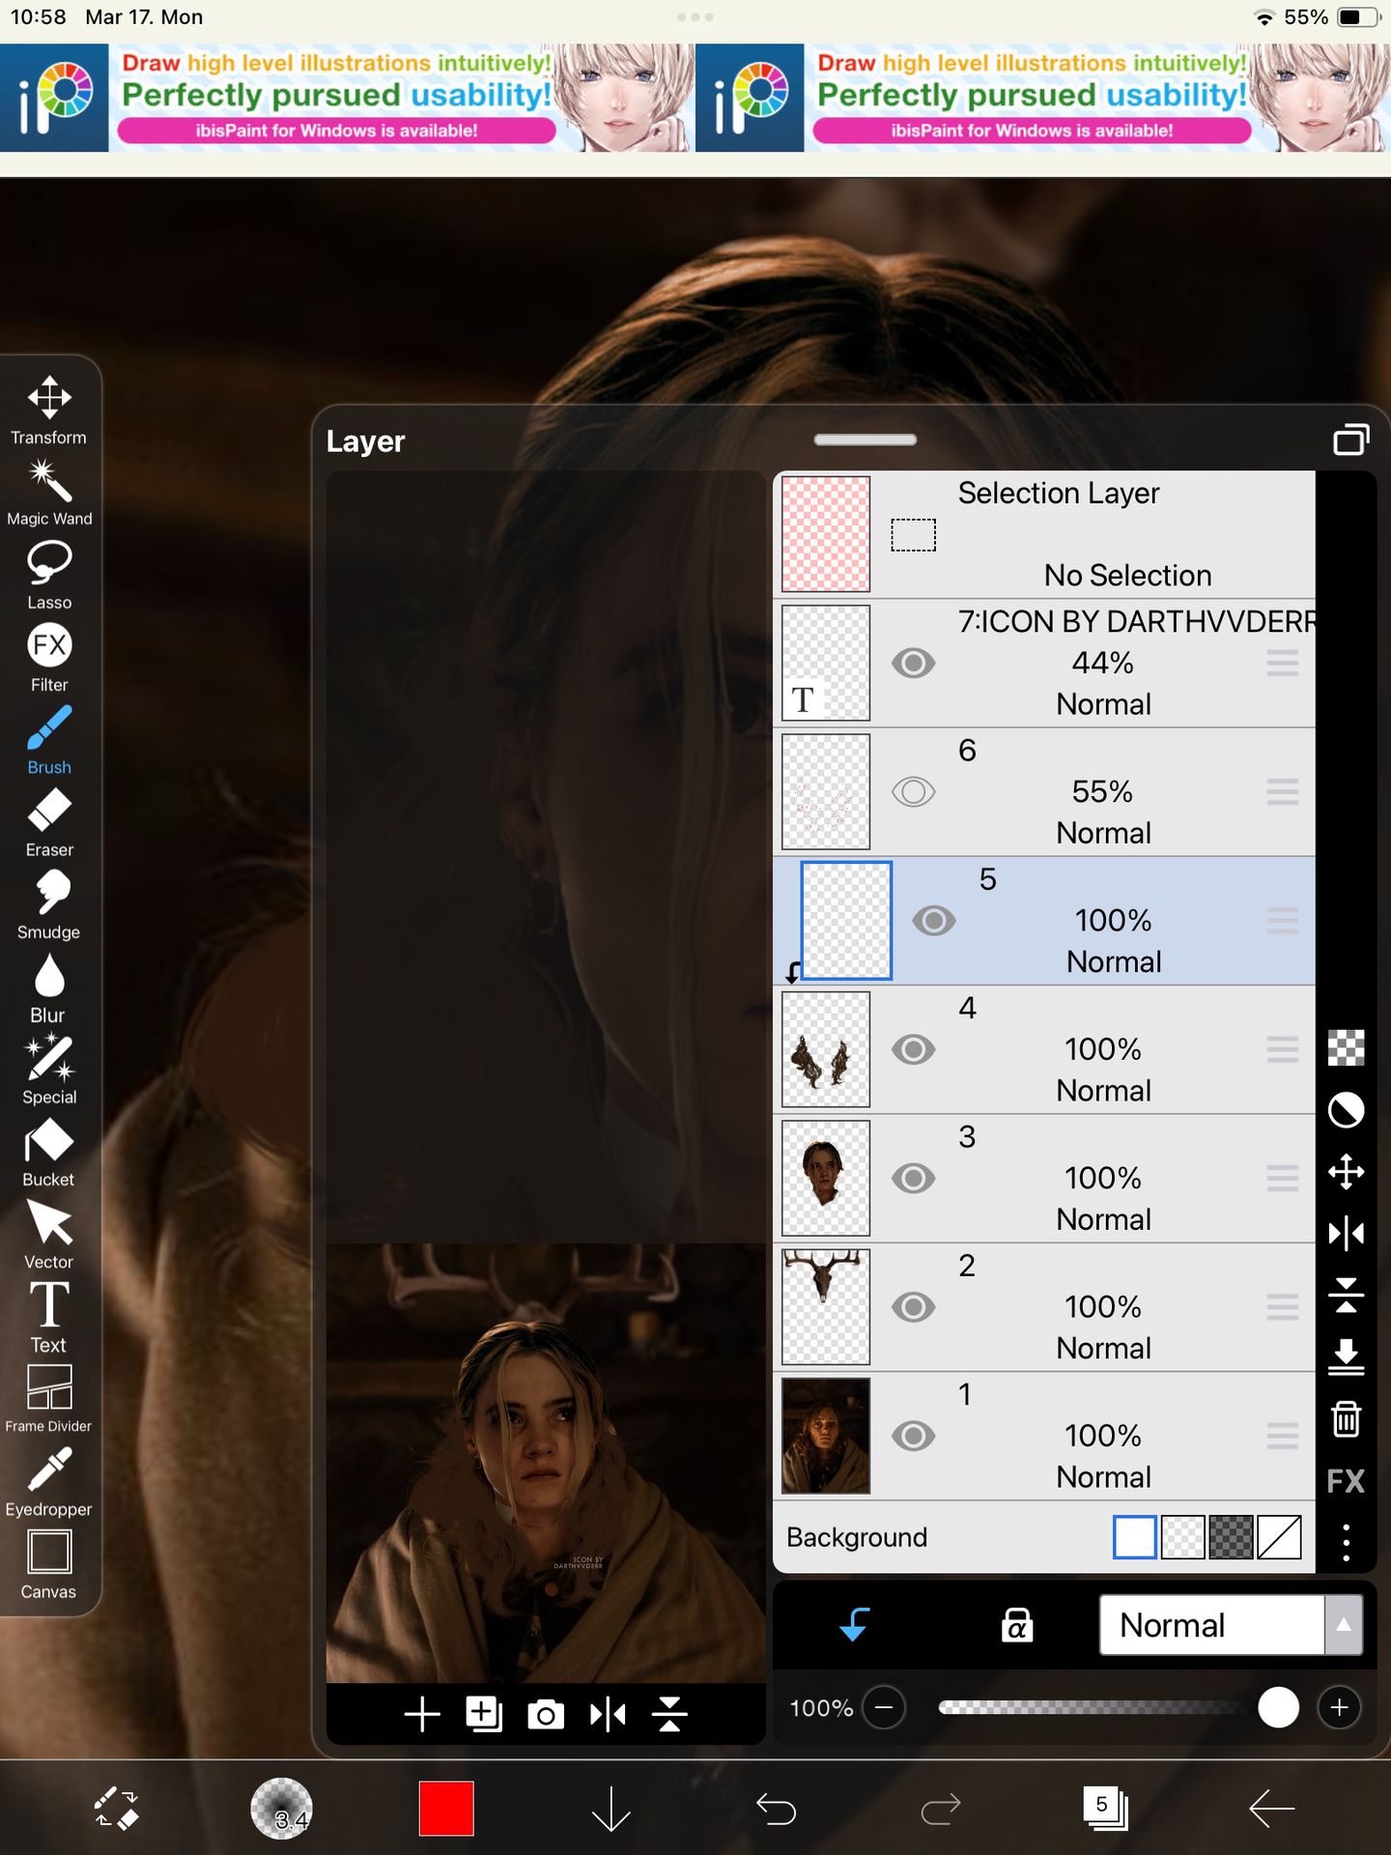Tap brush-eraser switch icon in bottom bar
The width and height of the screenshot is (1391, 1855).
pos(116,1808)
